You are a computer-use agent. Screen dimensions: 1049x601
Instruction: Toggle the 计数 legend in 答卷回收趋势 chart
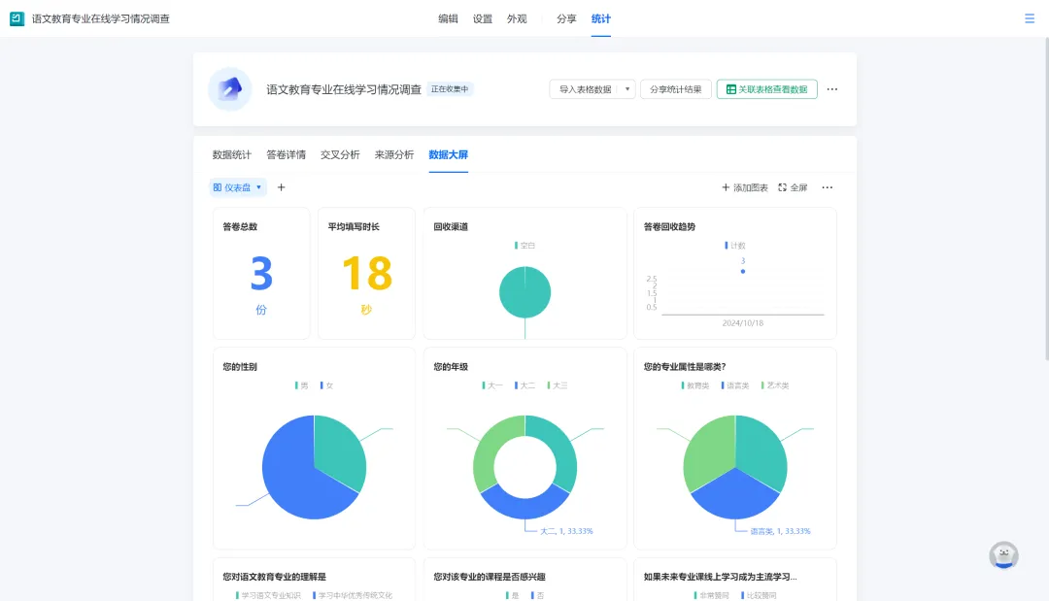[x=735, y=246]
